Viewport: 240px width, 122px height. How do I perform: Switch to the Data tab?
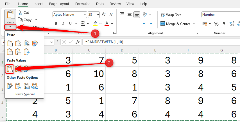coord(100,4)
